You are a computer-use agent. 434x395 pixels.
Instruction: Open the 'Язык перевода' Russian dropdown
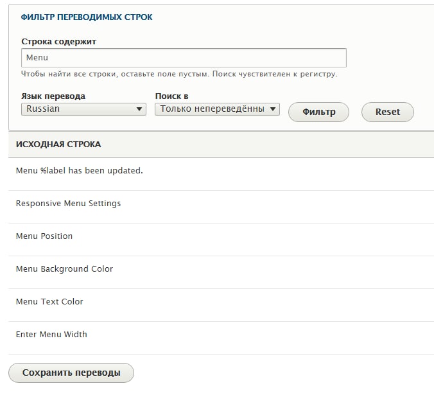click(x=83, y=109)
